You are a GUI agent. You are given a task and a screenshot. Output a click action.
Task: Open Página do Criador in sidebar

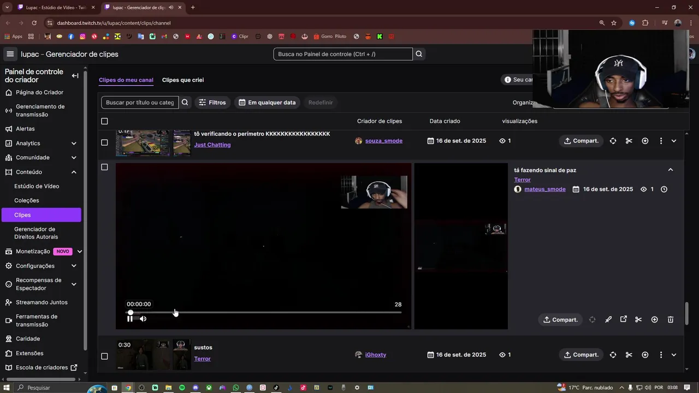pyautogui.click(x=39, y=92)
